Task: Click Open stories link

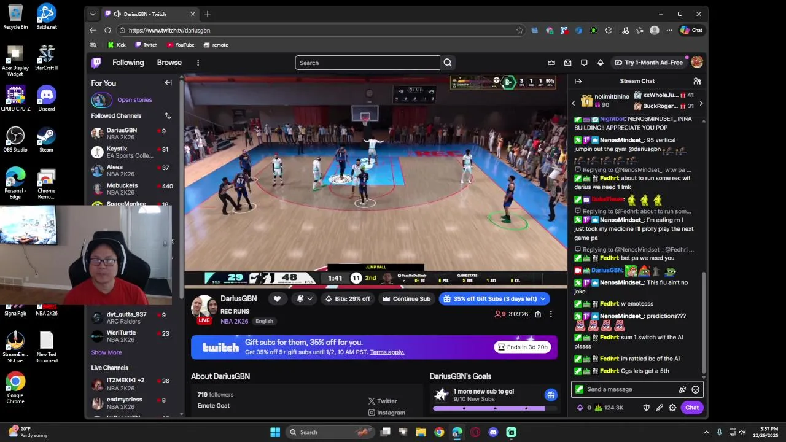Action: pos(134,99)
